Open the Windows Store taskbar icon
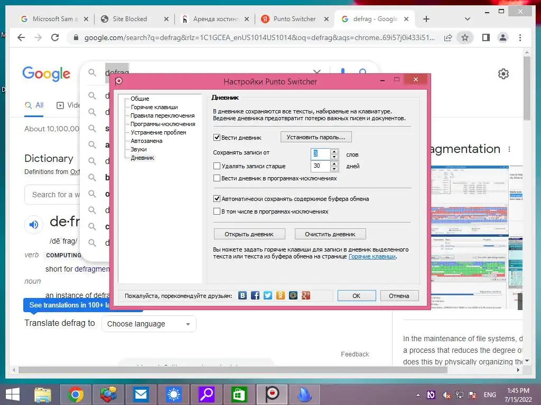The width and height of the screenshot is (541, 405). tap(239, 394)
